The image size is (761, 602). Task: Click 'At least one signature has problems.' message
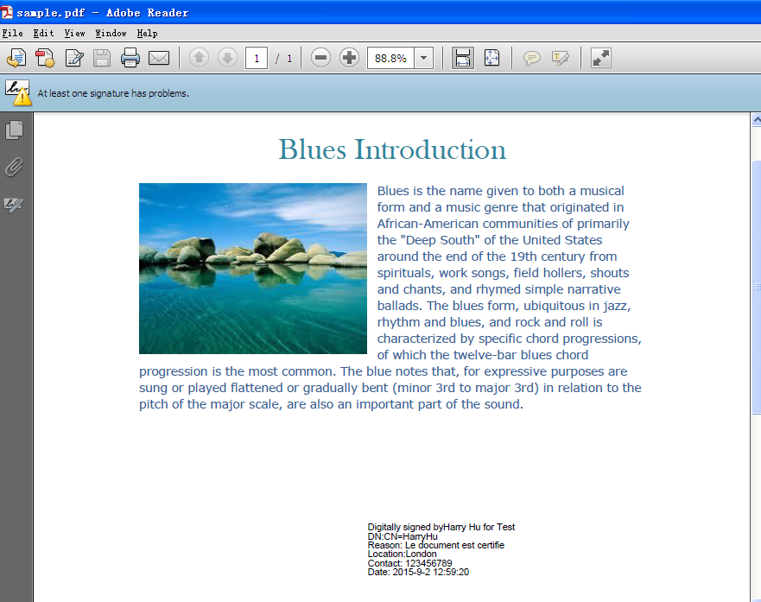coord(113,93)
